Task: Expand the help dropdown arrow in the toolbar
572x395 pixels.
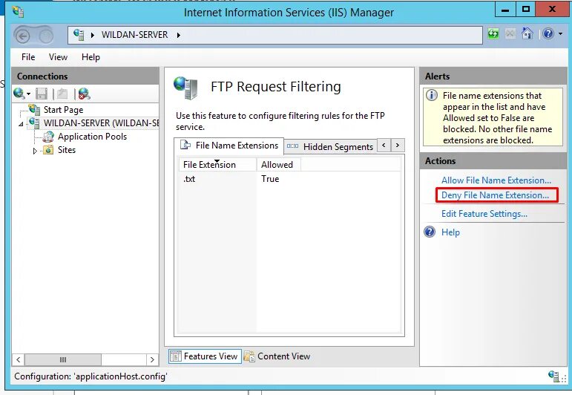Action: (560, 34)
